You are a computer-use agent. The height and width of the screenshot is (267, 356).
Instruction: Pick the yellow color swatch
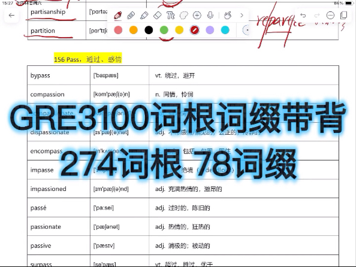(x=179, y=30)
